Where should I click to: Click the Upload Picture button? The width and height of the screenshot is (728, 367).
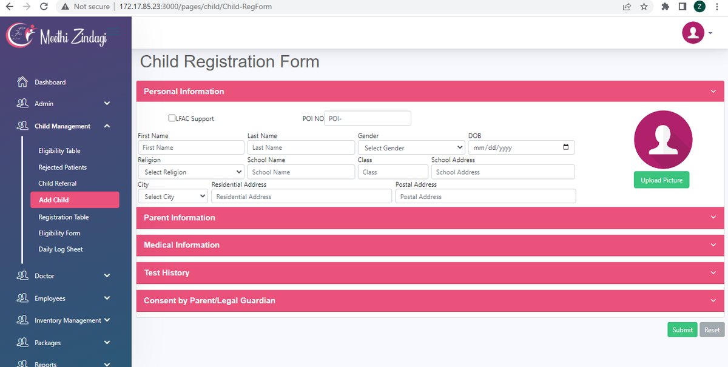pyautogui.click(x=661, y=180)
